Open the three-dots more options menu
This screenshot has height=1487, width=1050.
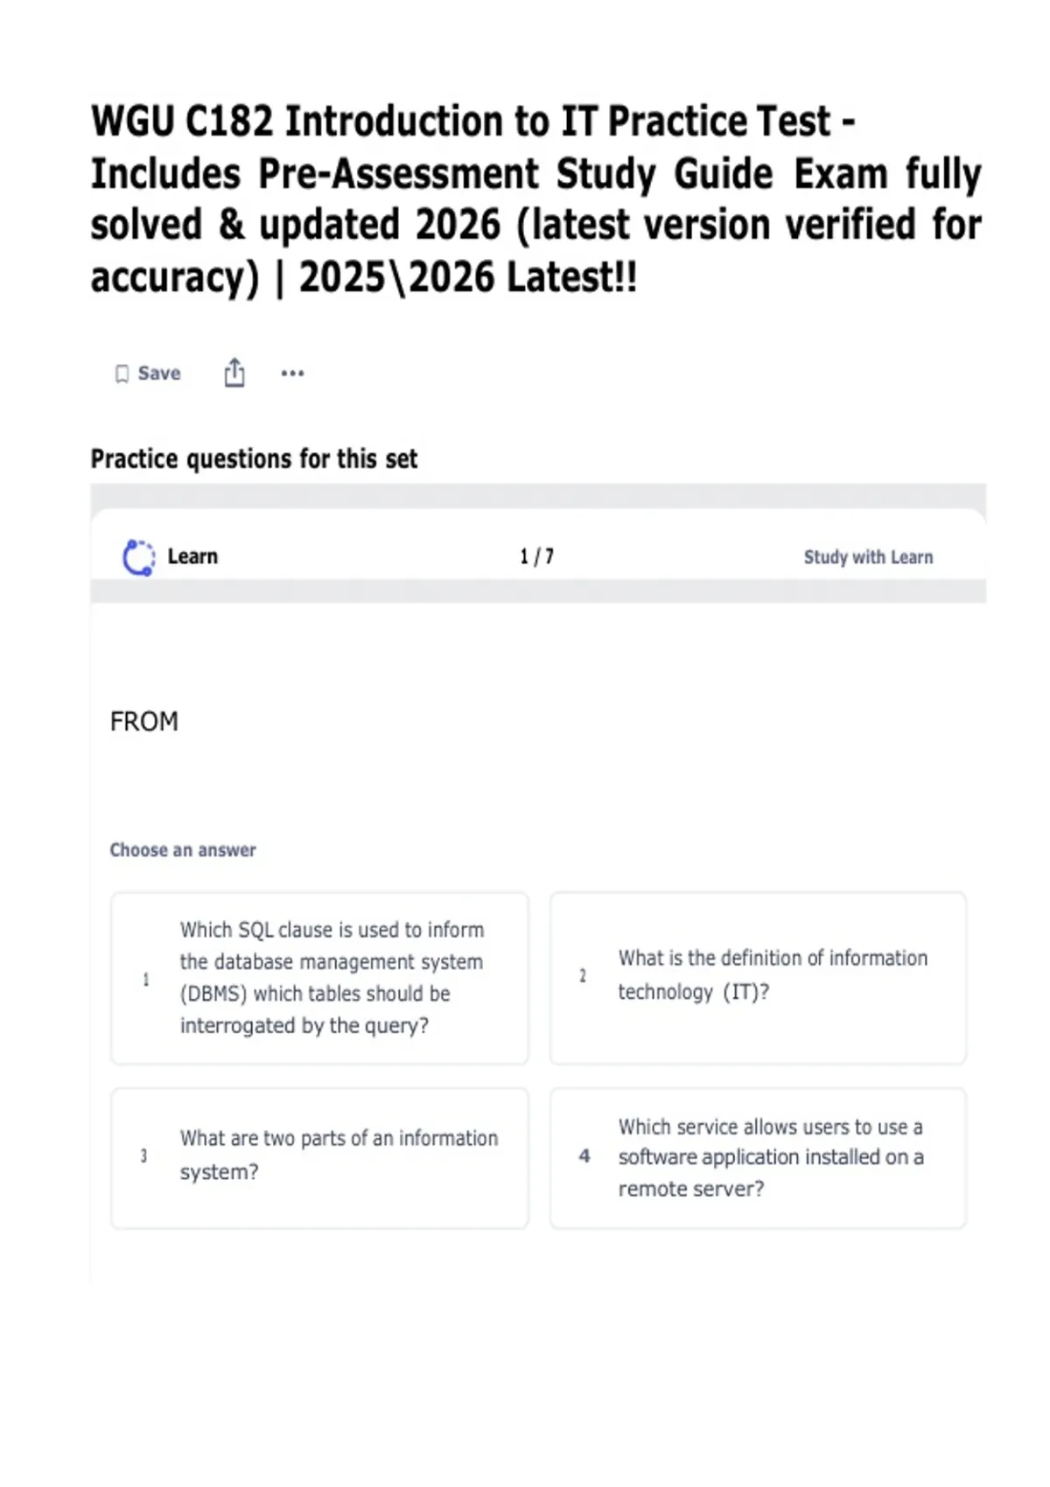click(292, 373)
